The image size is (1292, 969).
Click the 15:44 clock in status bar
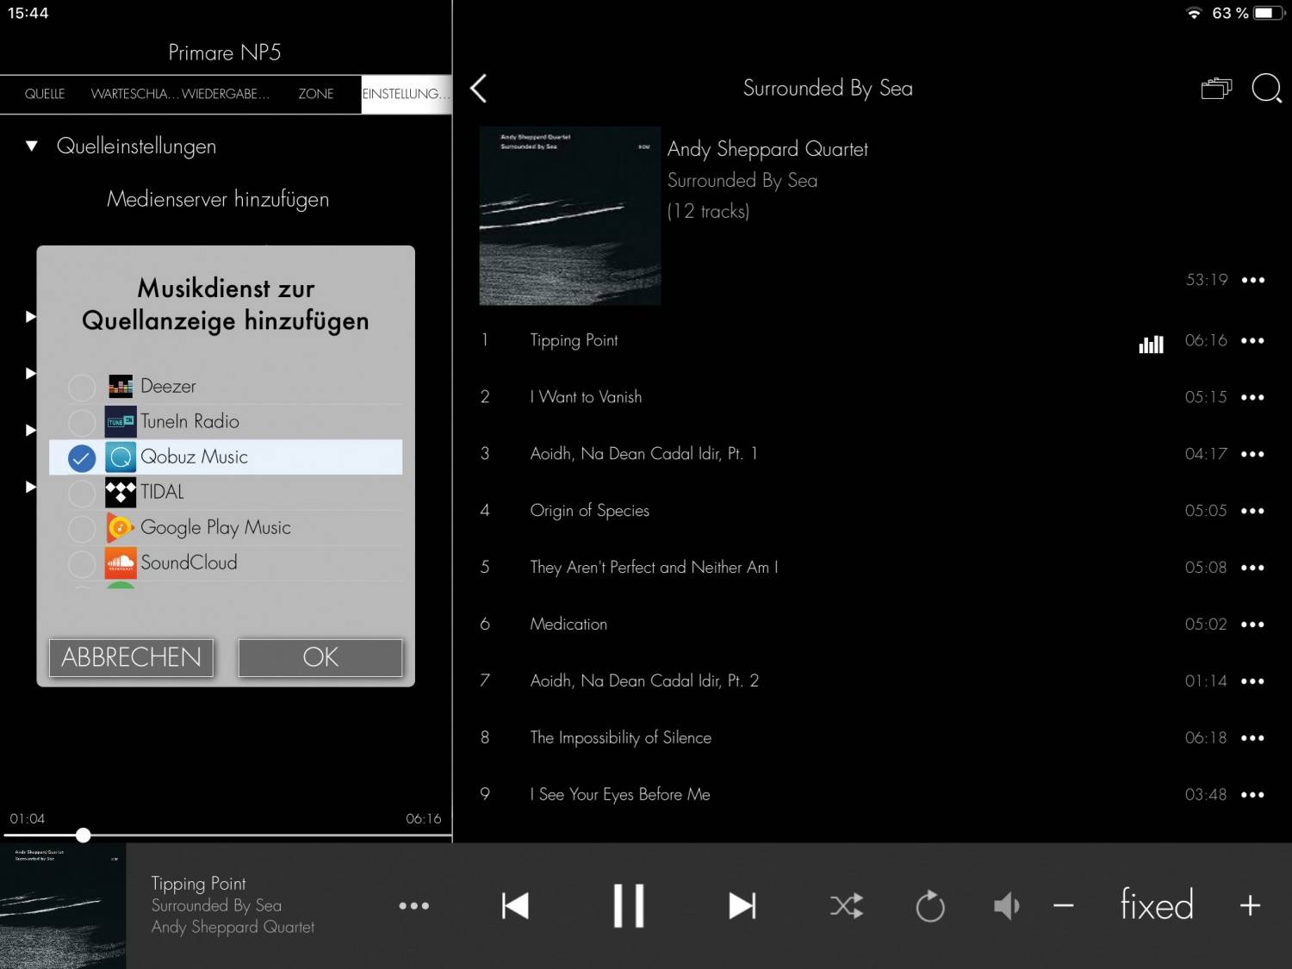coord(28,13)
